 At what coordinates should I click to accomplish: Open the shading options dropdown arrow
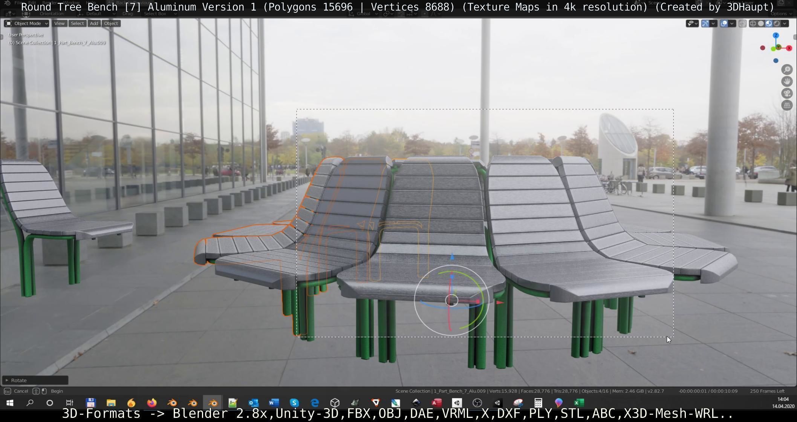(785, 23)
